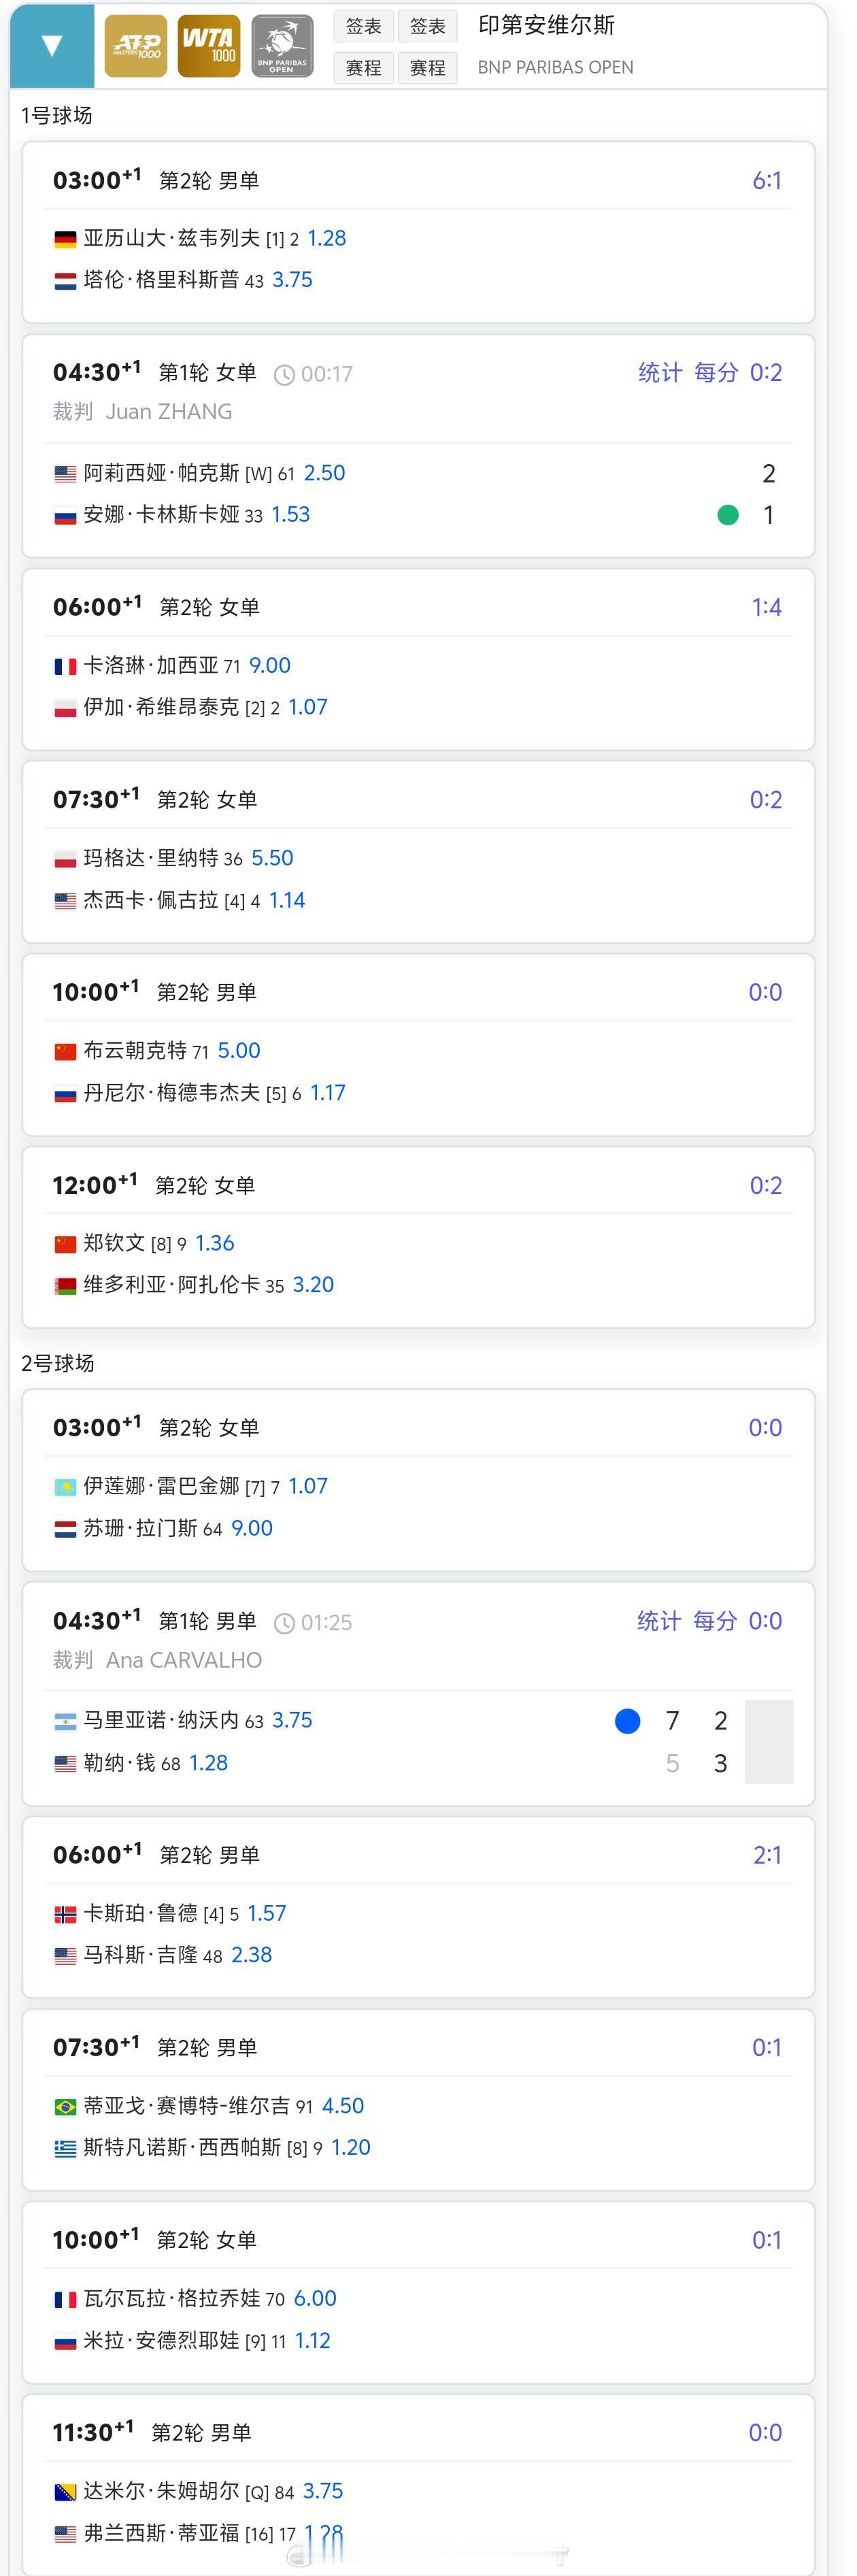This screenshot has height=2576, width=857.
Task: Select the WTA 1000 tournament logo
Action: [x=209, y=46]
